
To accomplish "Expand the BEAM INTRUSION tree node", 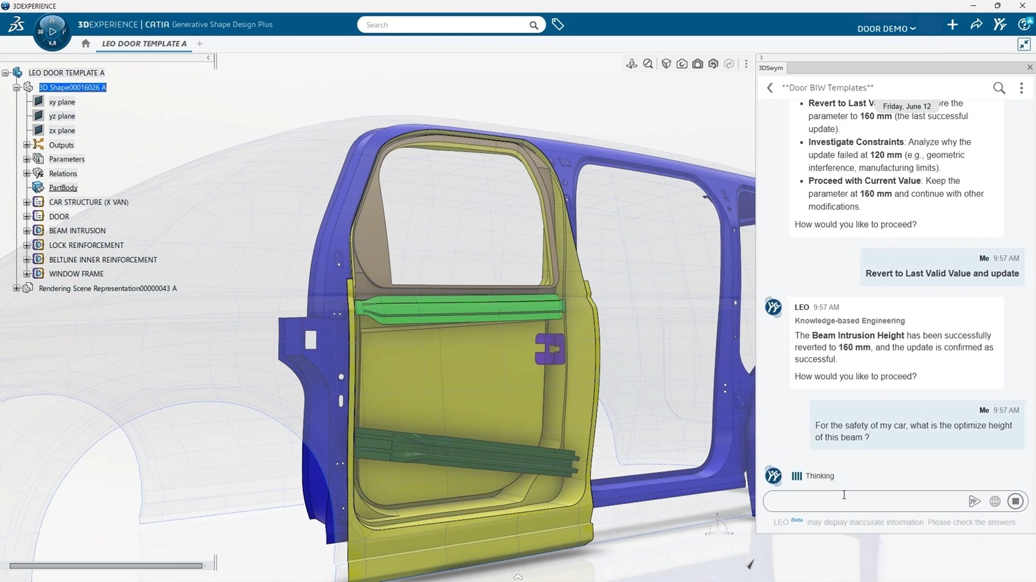I will click(27, 230).
